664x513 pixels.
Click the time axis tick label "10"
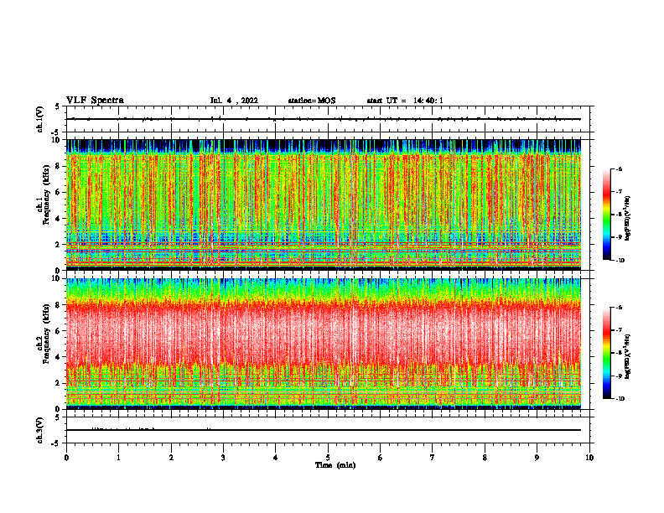[x=589, y=458]
